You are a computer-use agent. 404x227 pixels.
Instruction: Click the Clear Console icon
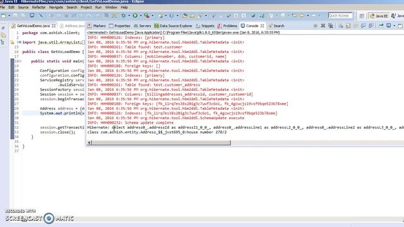(341, 26)
